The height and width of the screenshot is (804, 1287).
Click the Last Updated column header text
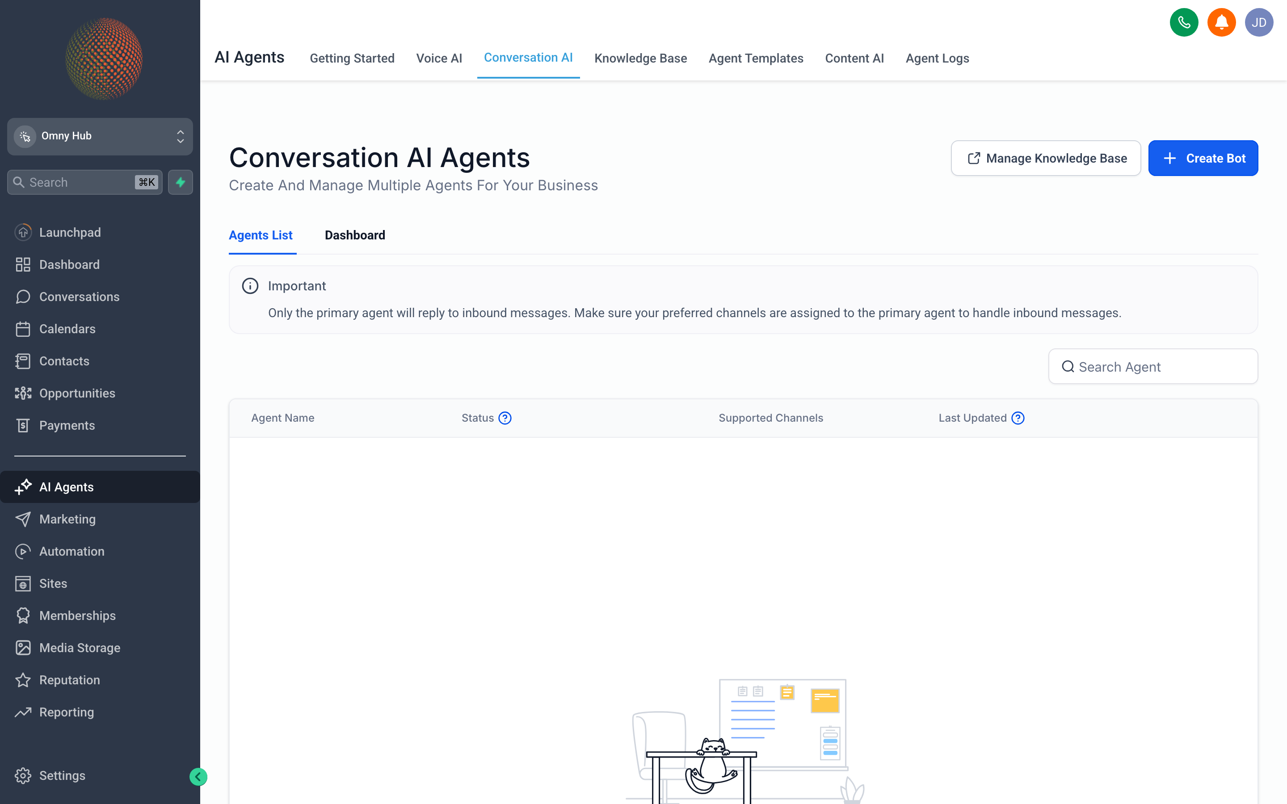(x=972, y=418)
